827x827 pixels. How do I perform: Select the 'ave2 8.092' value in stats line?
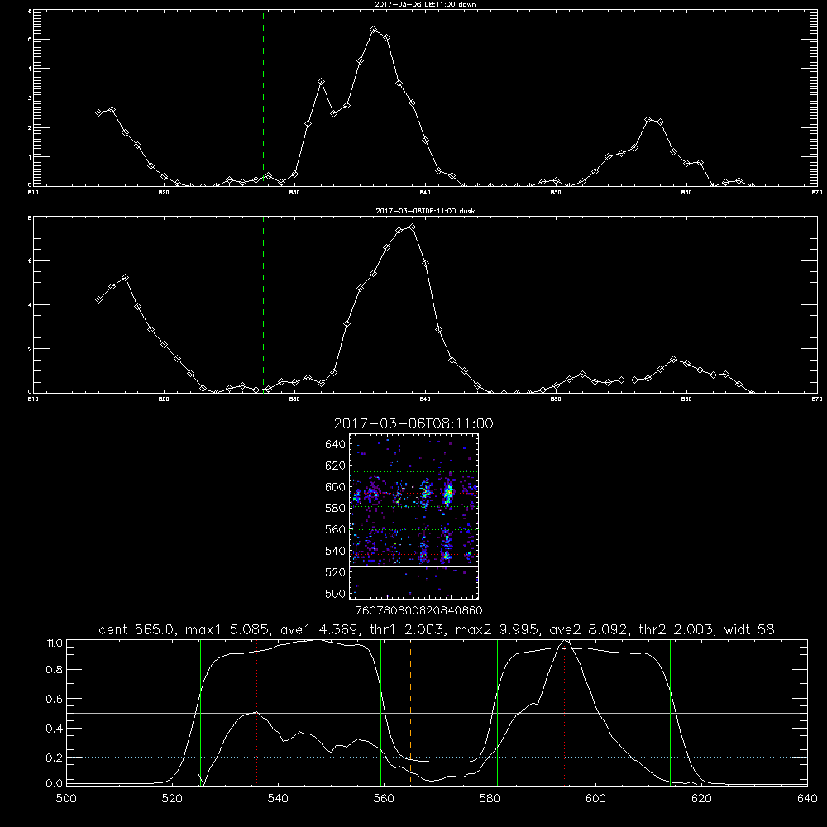(x=587, y=629)
